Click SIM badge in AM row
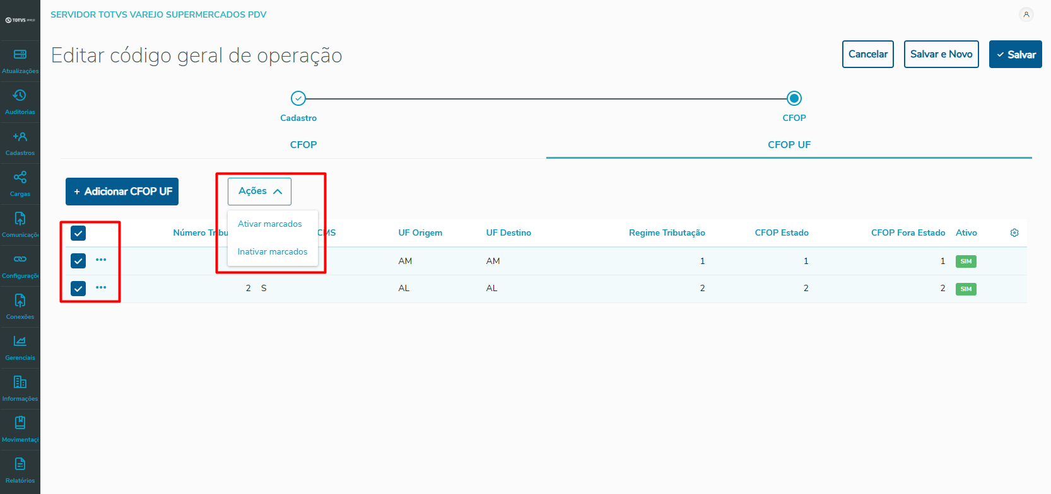Viewport: 1051px width, 494px height. pyautogui.click(x=966, y=261)
